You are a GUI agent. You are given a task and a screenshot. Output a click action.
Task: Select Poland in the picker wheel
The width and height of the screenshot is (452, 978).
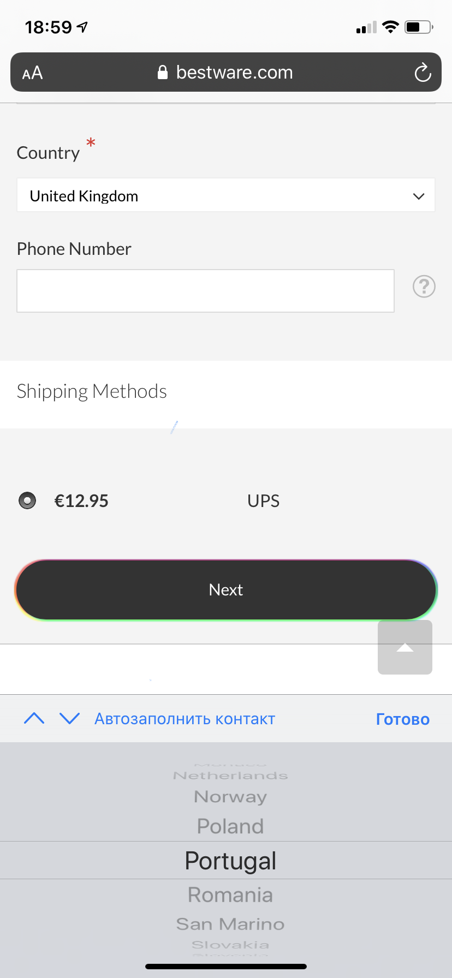point(230,826)
